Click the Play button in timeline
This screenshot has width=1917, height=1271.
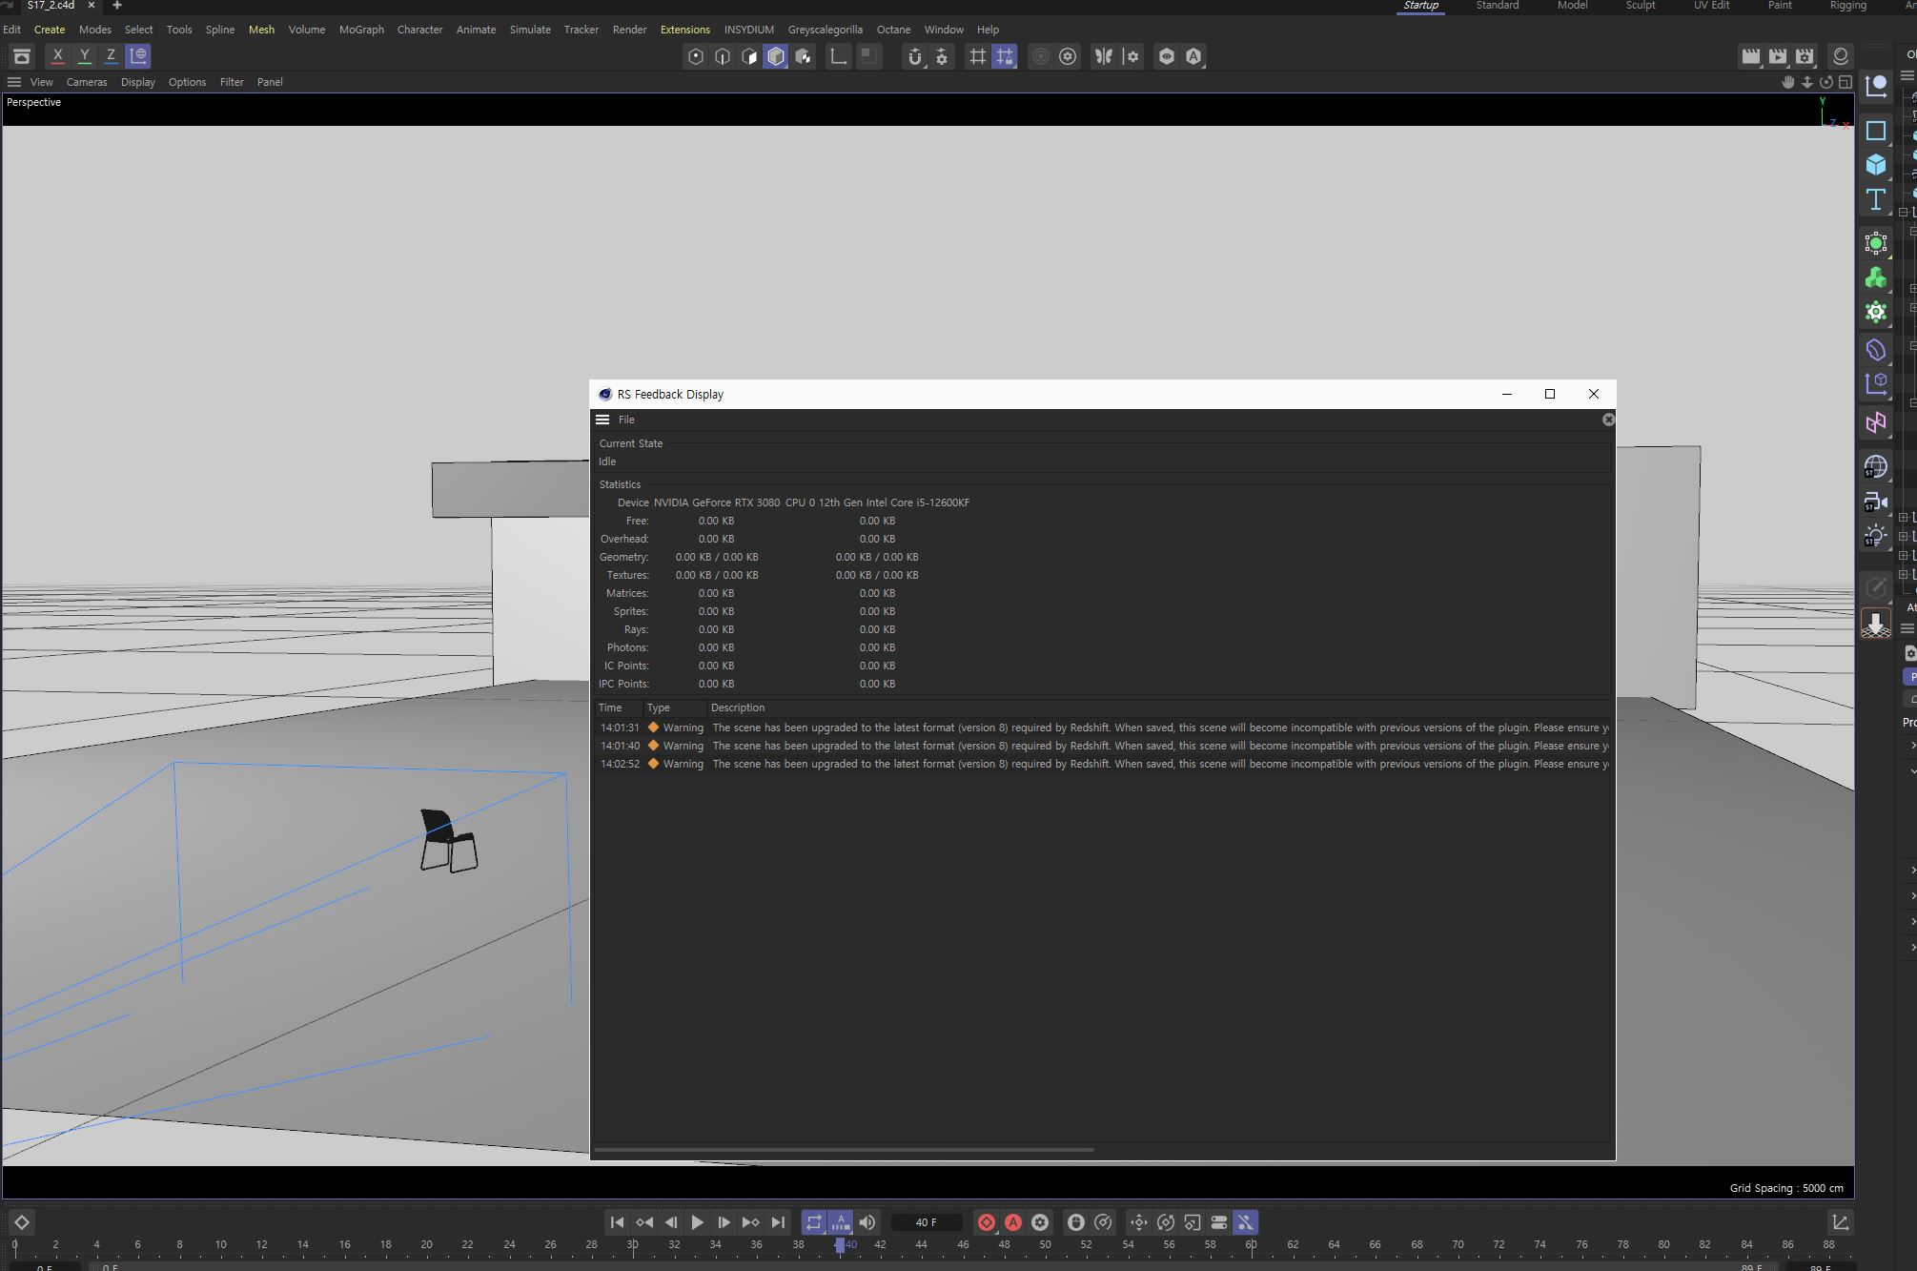pos(696,1221)
